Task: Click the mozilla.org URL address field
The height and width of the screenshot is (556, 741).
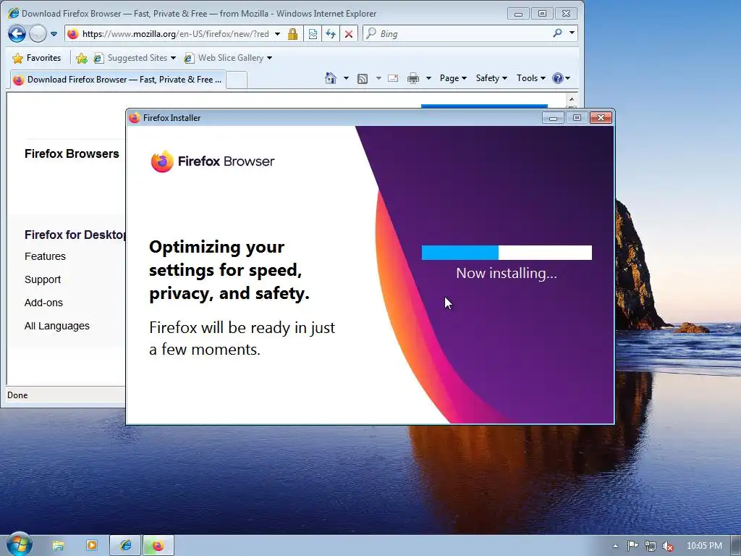Action: click(x=175, y=34)
